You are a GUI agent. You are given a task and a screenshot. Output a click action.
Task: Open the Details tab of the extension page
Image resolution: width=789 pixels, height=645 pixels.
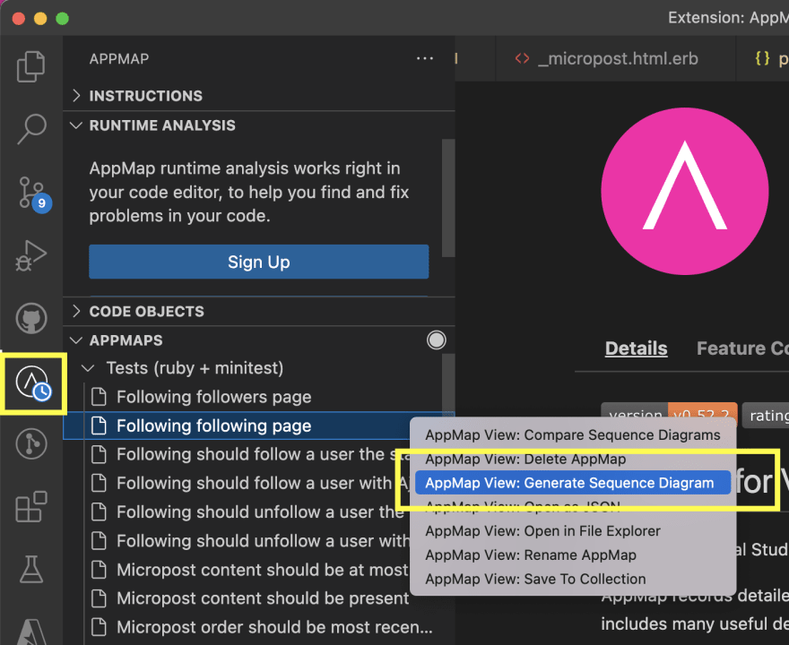(x=636, y=348)
